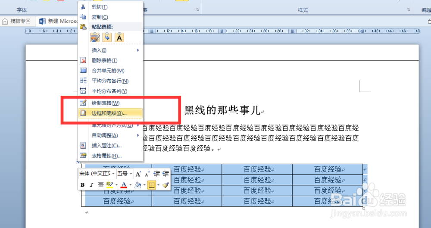Image resolution: width=431 pixels, height=228 pixels.
Task: Select 插入题注(C)... menu entry
Action: click(x=110, y=146)
